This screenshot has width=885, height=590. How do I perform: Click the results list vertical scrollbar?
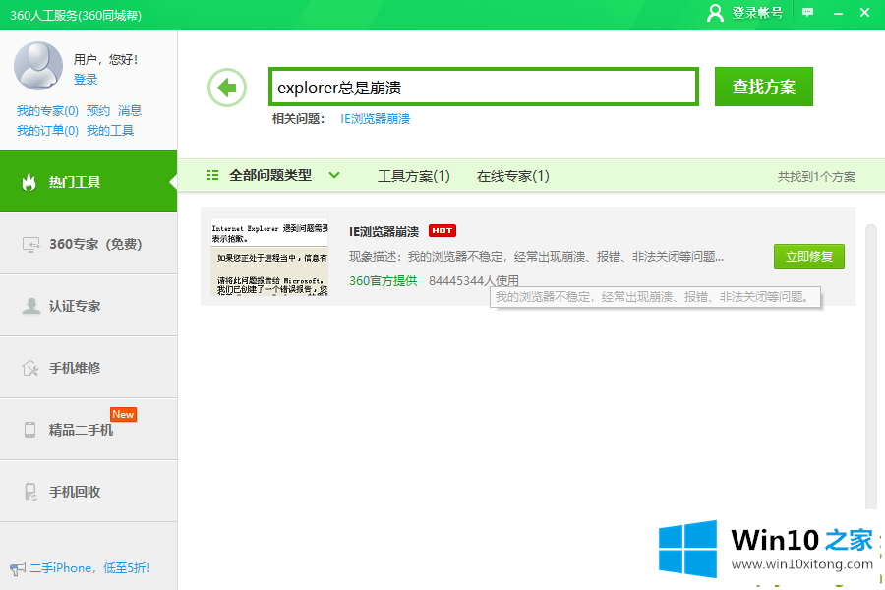click(871, 367)
